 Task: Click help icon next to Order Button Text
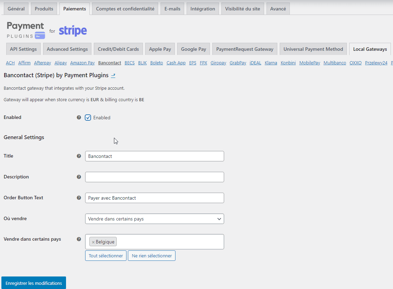pos(79,198)
